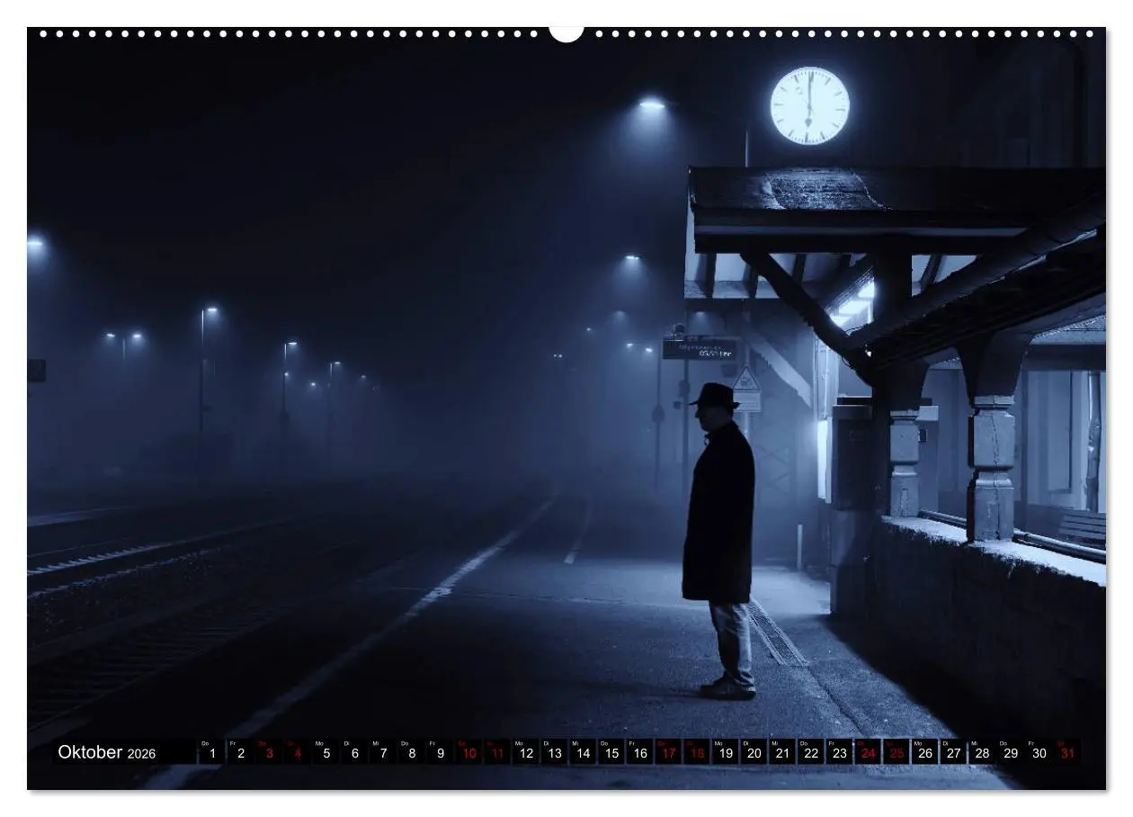Click date 15 in the calendar strip
Screen dimensions: 1133x817
click(x=611, y=753)
